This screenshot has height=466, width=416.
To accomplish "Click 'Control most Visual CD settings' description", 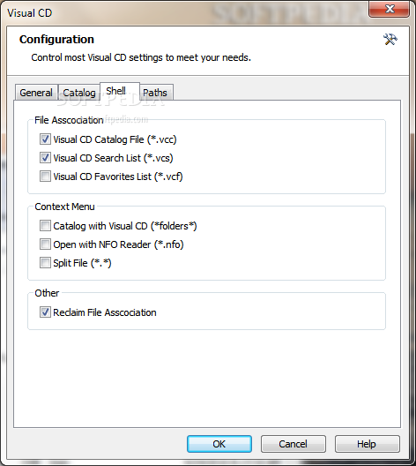I will 141,57.
